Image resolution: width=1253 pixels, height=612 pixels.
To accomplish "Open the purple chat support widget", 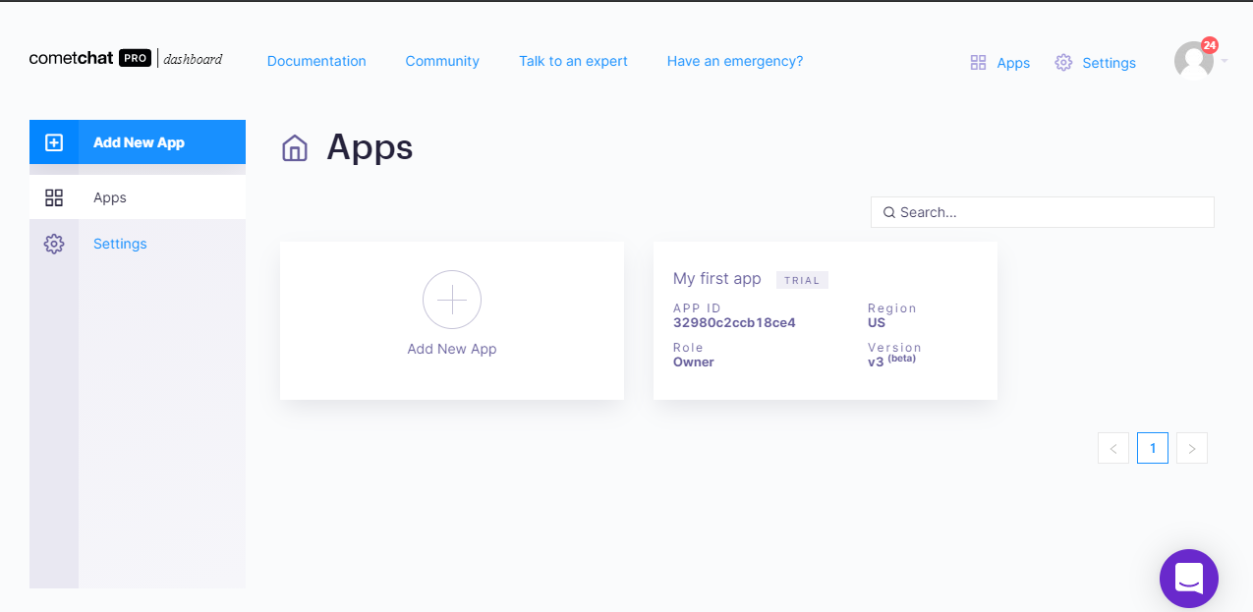I will tap(1189, 579).
